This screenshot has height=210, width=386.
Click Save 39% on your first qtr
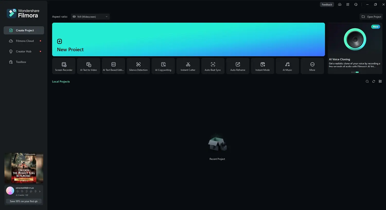[24, 201]
